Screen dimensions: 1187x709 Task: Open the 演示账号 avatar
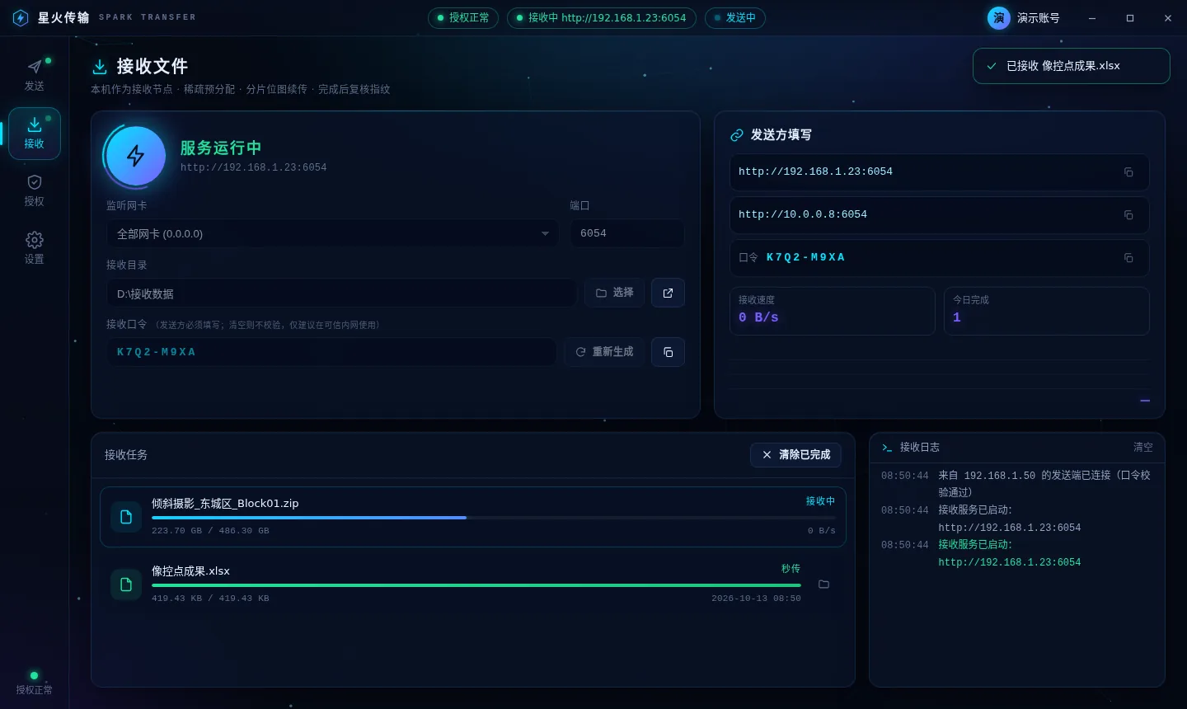(999, 18)
